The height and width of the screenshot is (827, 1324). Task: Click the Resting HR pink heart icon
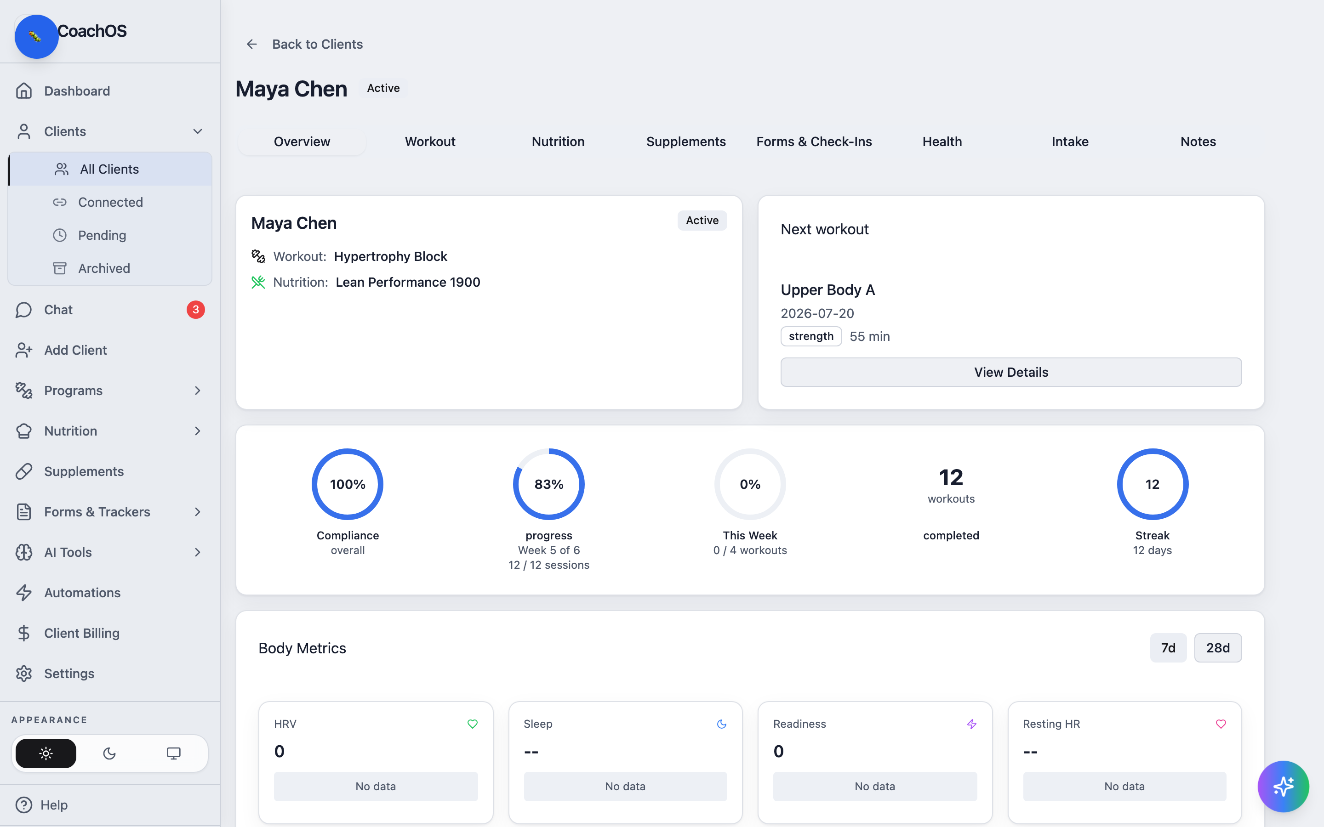point(1221,724)
